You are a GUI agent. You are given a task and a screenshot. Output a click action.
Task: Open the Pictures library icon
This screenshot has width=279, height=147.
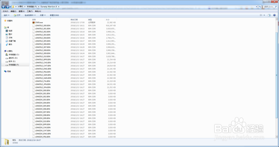pos(7,34)
